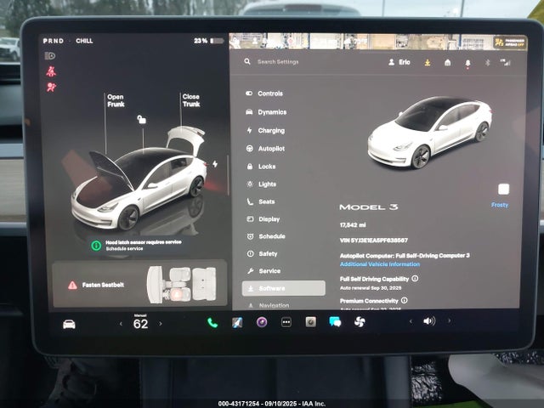Open Bluetooth settings icon
The width and height of the screenshot is (544, 408).
pos(487,62)
